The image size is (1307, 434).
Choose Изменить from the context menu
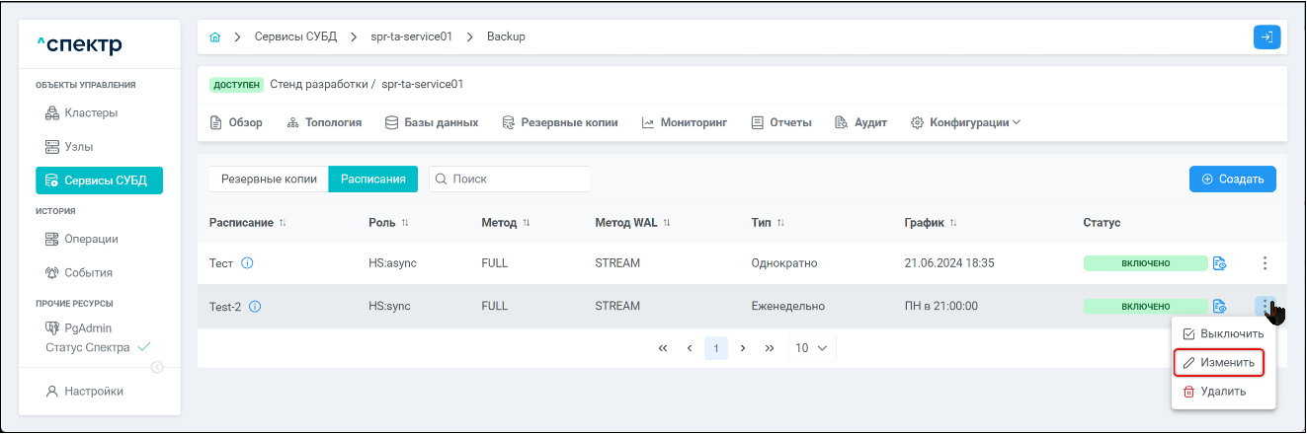tap(1223, 363)
